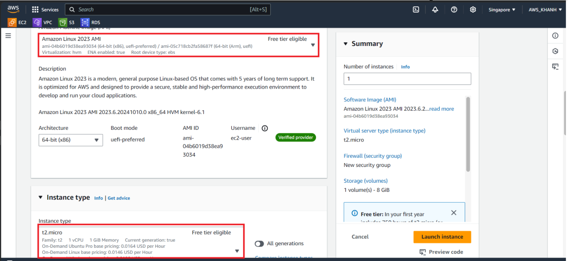Screen dimensions: 568x261
Task: Toggle the All generations switch
Action: (x=259, y=244)
